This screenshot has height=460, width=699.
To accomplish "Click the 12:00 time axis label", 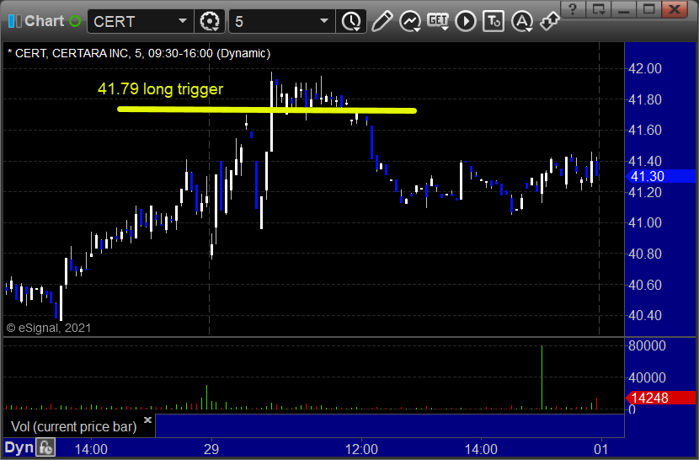I will (361, 449).
